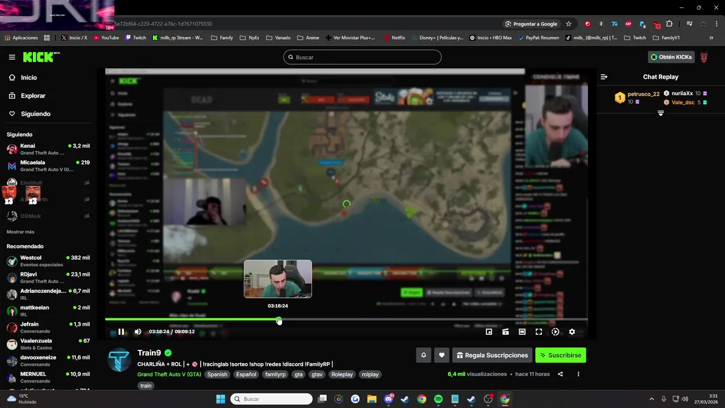
Task: Open the YouTube bookmark
Action: pyautogui.click(x=106, y=38)
